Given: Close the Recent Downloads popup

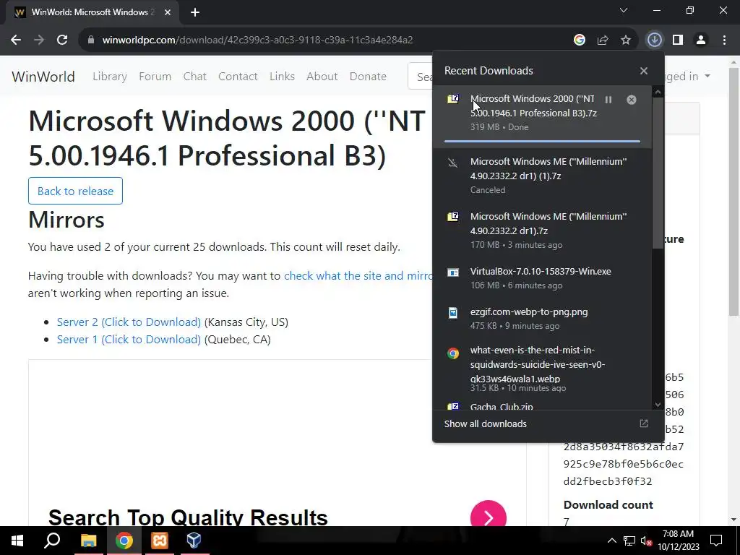Looking at the screenshot, I should pos(644,71).
